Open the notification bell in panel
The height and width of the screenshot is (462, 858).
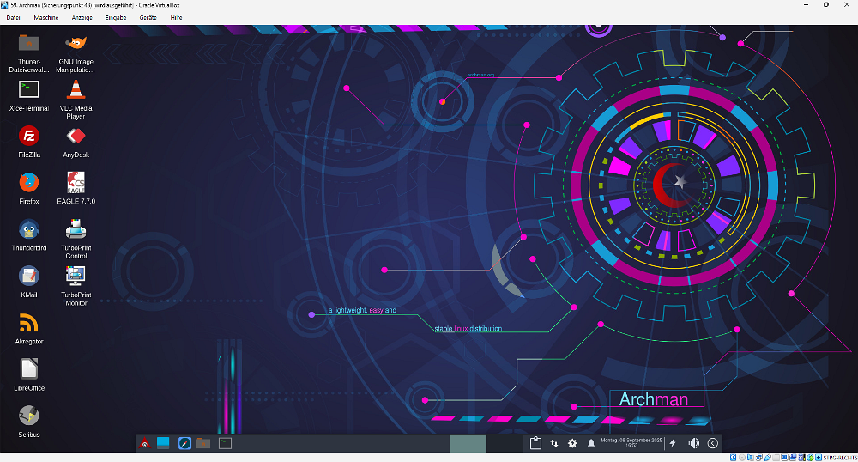(x=591, y=443)
